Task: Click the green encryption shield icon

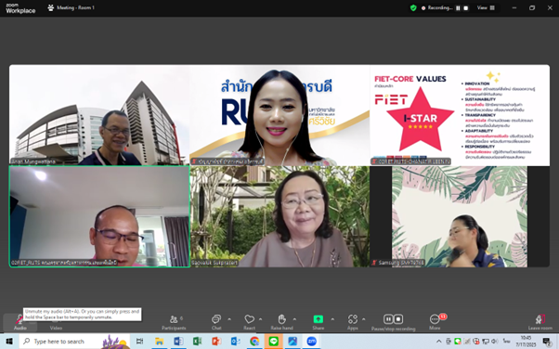Action: [413, 7]
